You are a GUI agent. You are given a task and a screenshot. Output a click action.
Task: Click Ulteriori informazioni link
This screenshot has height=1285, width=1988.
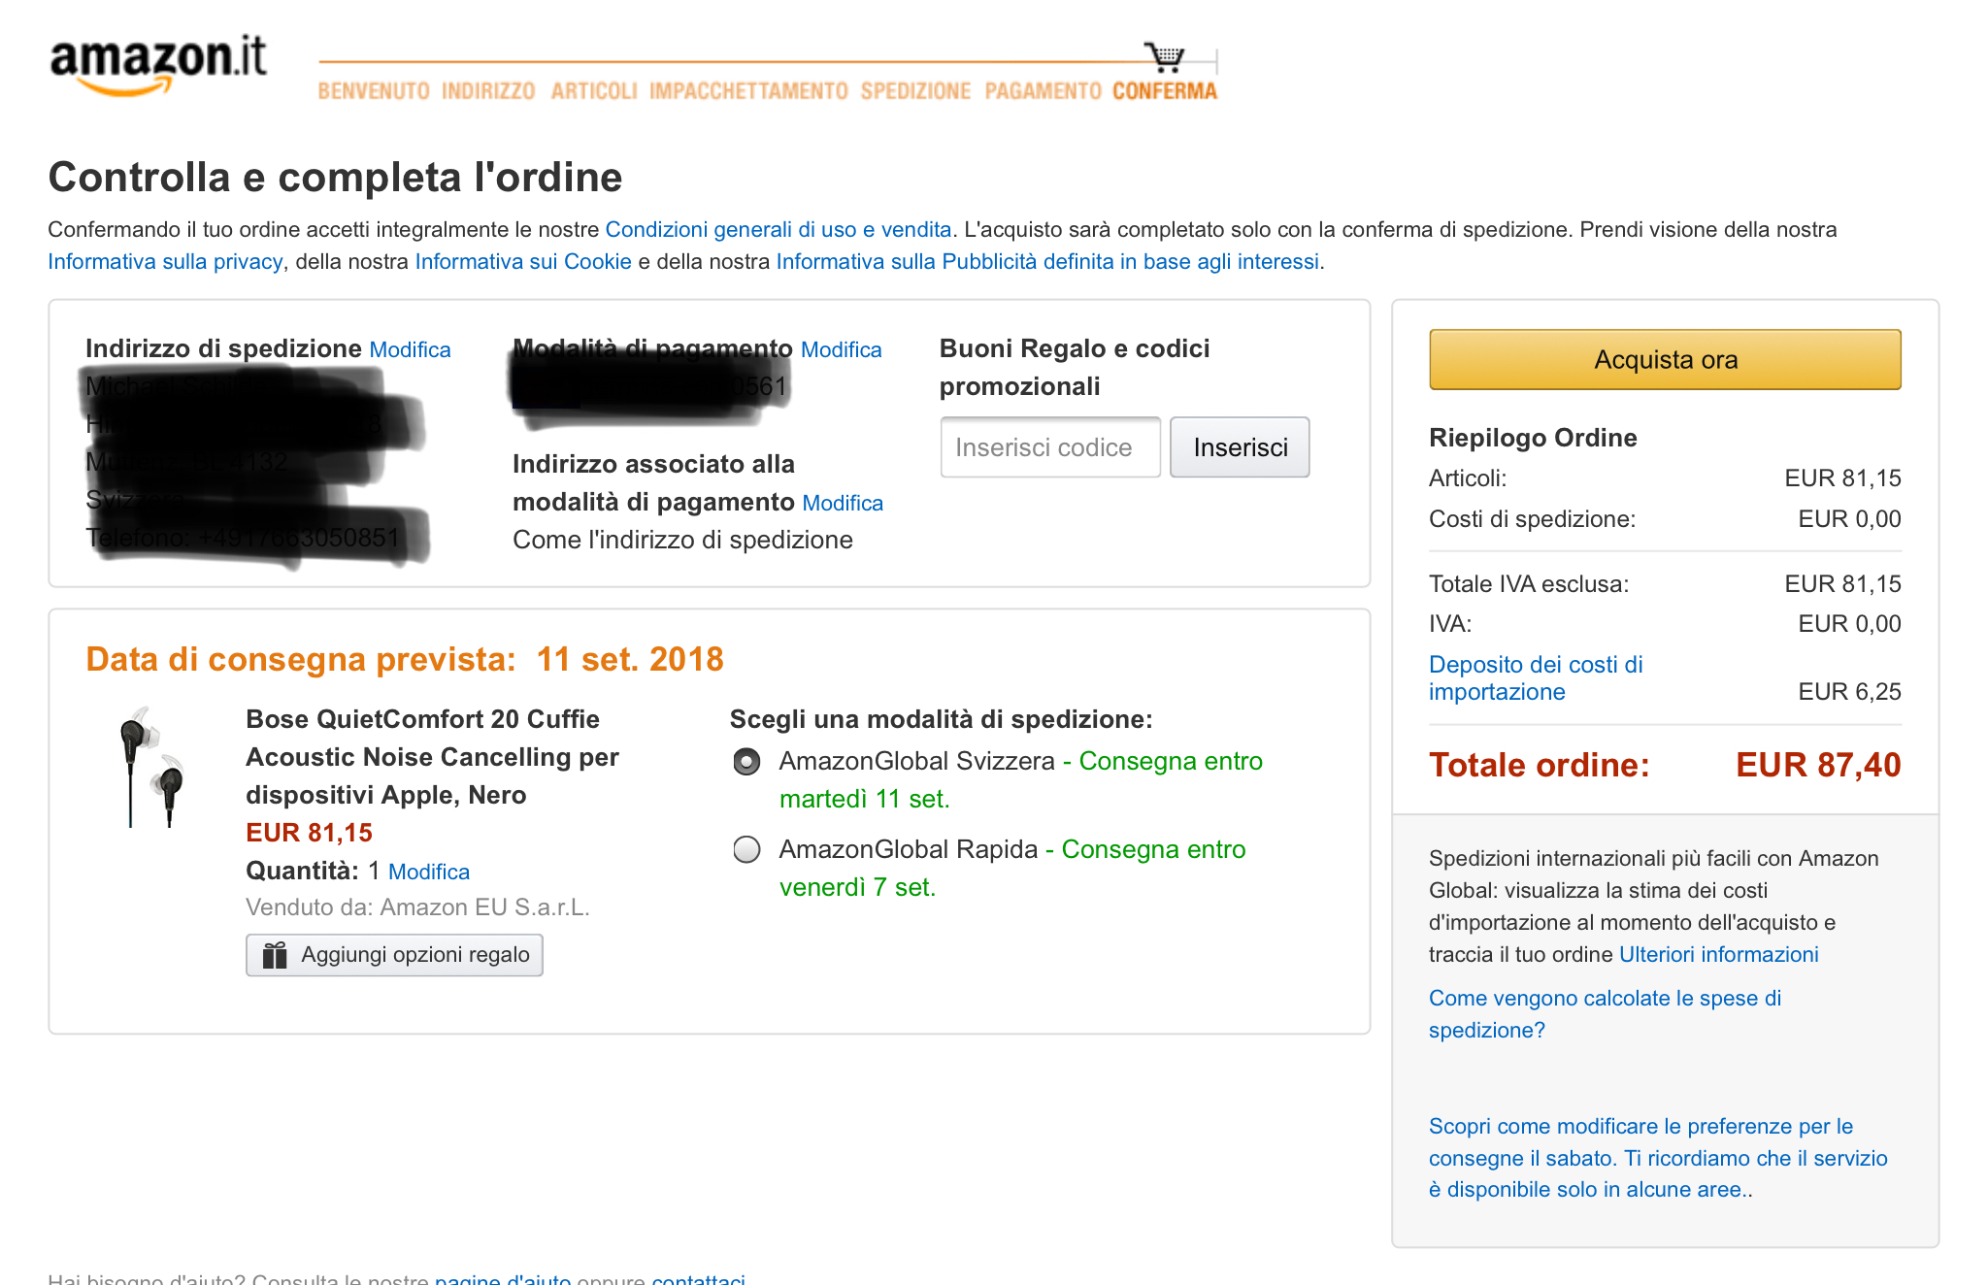pyautogui.click(x=1718, y=955)
